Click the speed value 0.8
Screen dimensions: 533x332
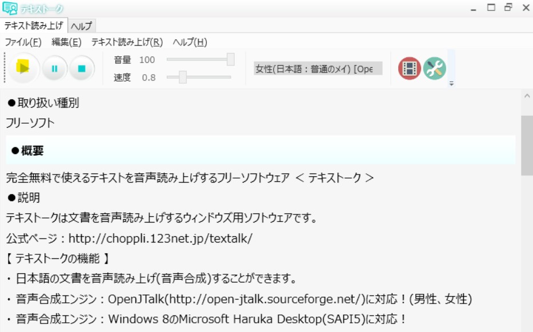pyautogui.click(x=149, y=78)
